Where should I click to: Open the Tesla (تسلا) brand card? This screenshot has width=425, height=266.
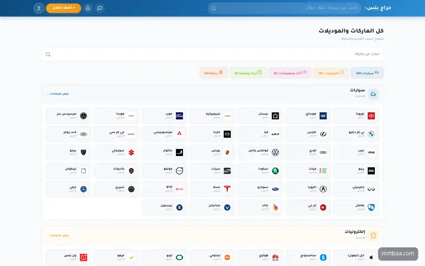(x=212, y=189)
